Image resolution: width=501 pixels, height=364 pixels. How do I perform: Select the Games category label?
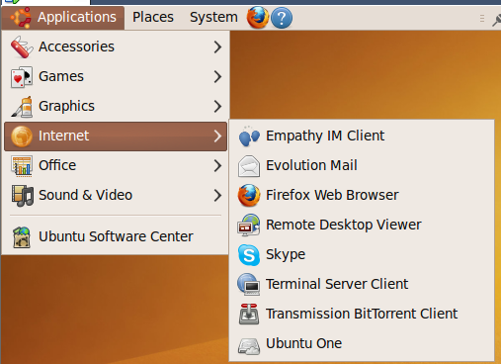(61, 77)
